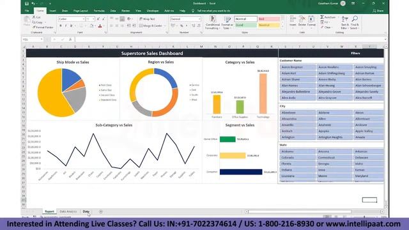Open the font size dropdown
409x230 pixels.
click(93, 19)
